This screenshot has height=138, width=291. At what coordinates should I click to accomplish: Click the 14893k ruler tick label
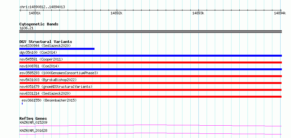click(198, 13)
